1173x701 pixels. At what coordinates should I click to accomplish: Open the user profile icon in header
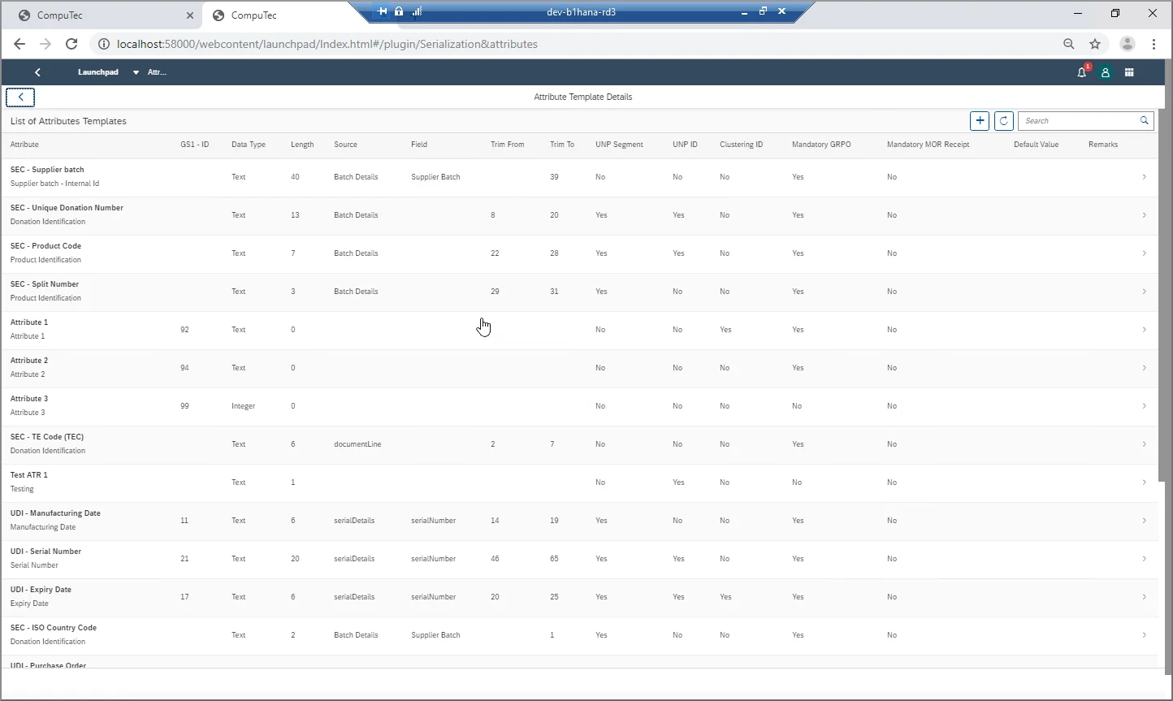pos(1105,72)
